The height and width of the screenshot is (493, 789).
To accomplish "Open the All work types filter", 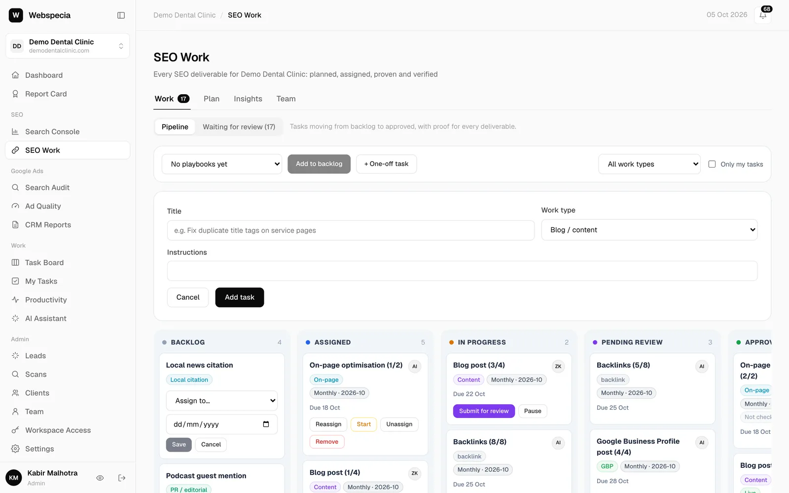I will 649,164.
